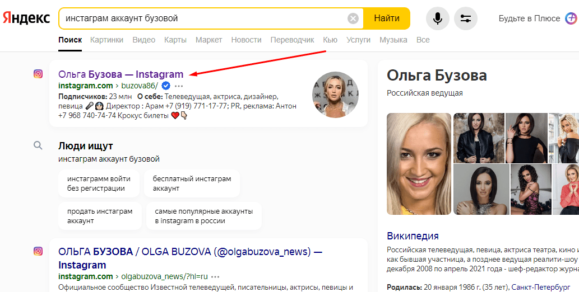Click instagram.com domain of olgabuzova_news result

tap(86, 276)
